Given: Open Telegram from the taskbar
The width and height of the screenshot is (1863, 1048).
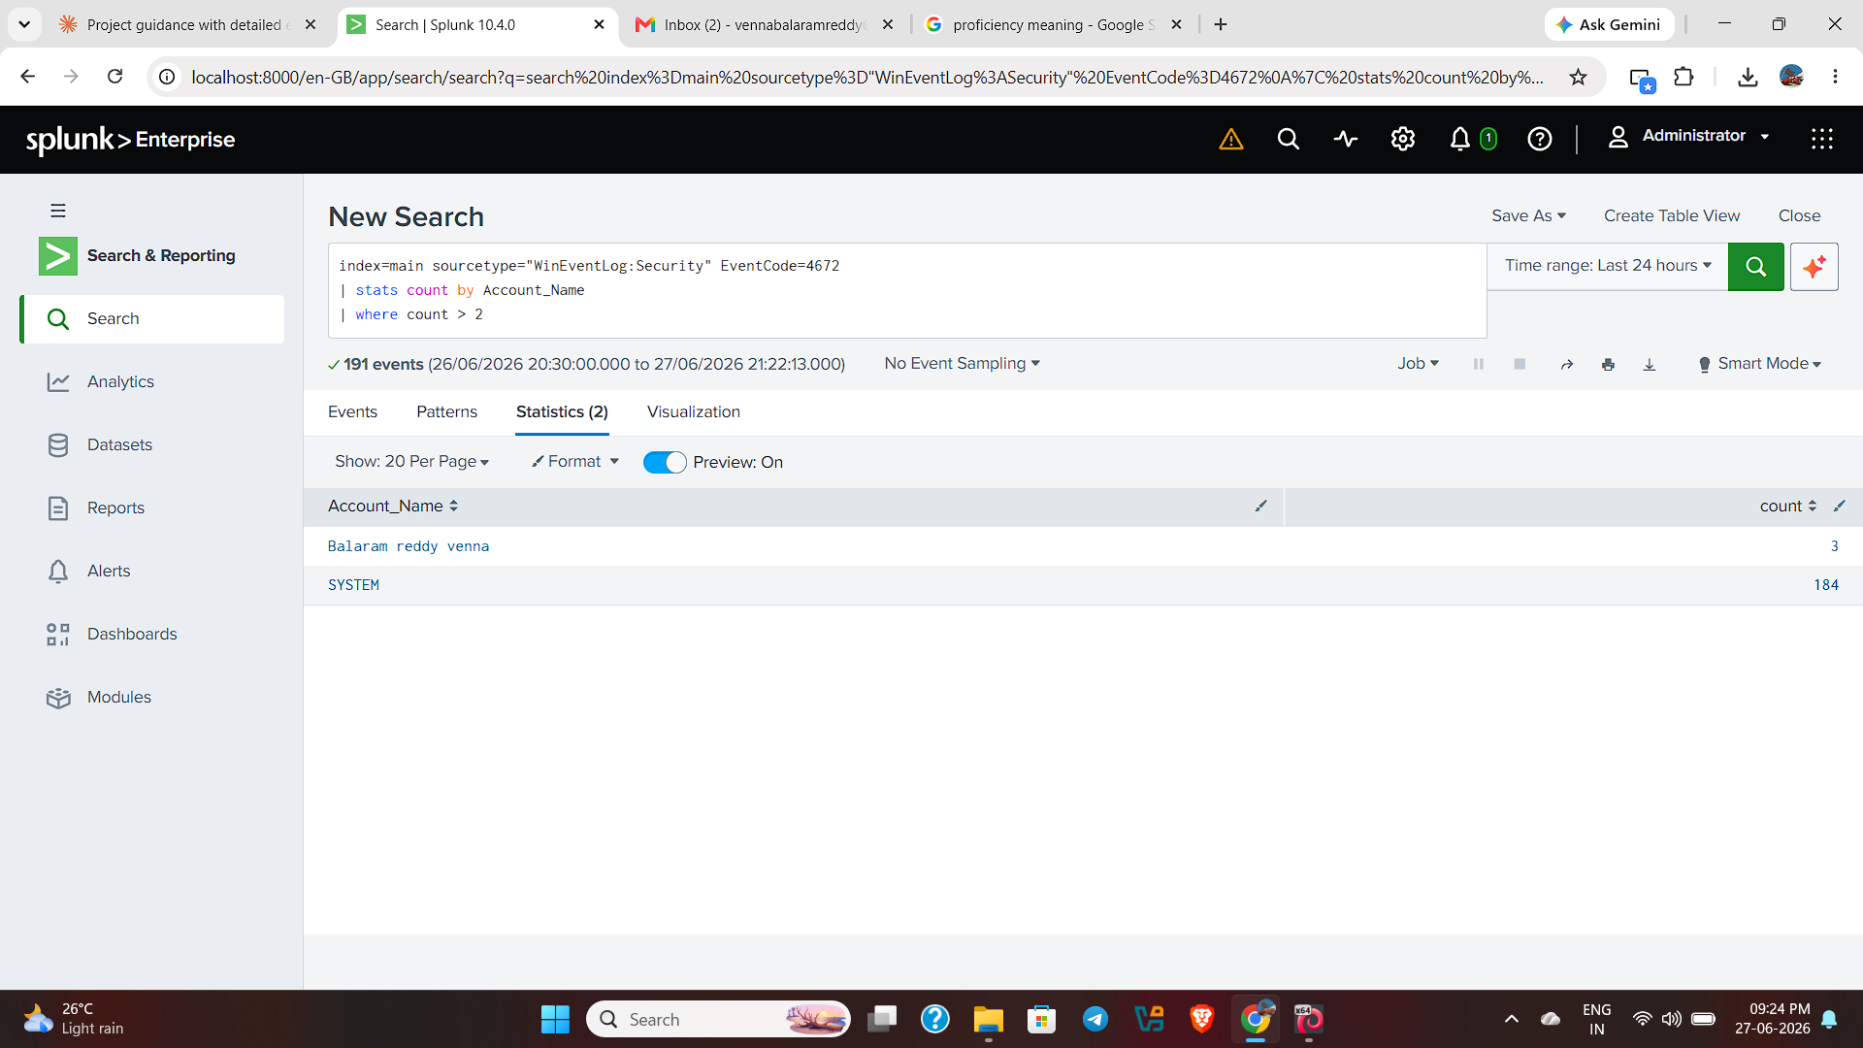Looking at the screenshot, I should (x=1095, y=1019).
